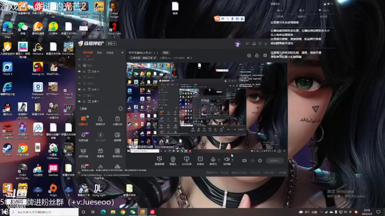Select the 文本 4 source row
This screenshot has width=385, height=216.
coord(101,72)
